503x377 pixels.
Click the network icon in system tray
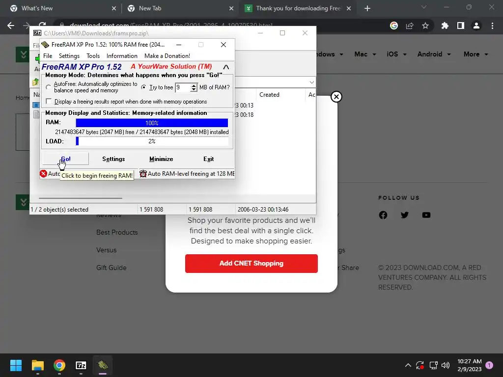coord(433,365)
